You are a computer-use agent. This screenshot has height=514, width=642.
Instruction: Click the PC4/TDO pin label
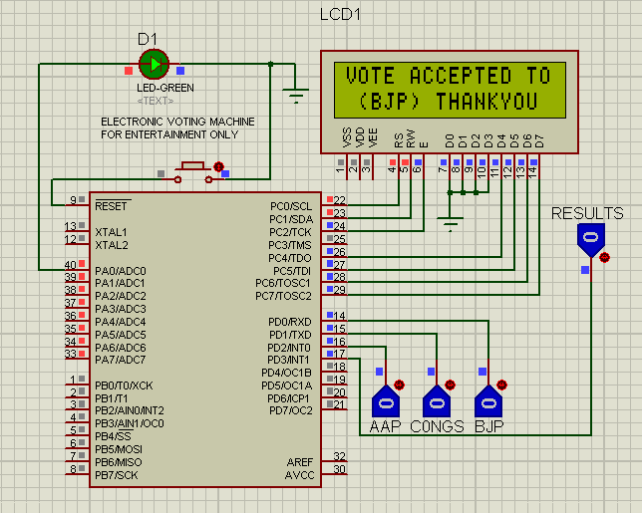(290, 258)
